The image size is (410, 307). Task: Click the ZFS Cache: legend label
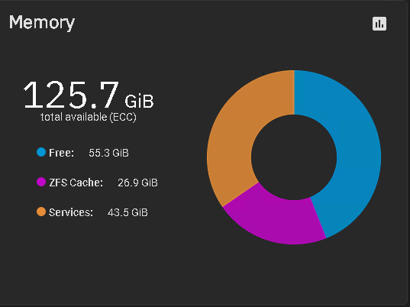pyautogui.click(x=76, y=183)
